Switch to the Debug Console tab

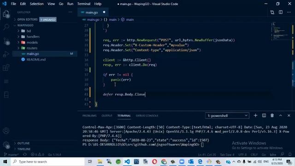[x=147, y=116]
